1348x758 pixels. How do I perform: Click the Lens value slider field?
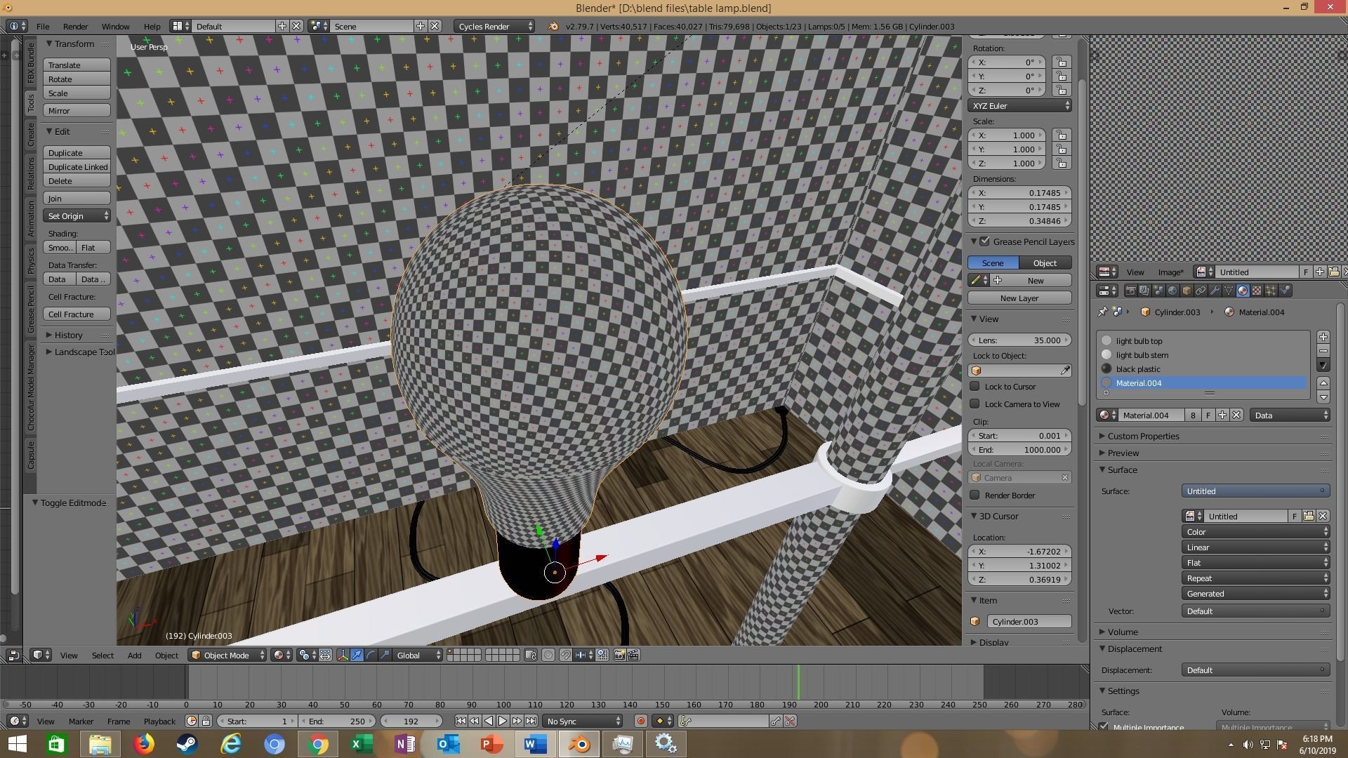pyautogui.click(x=1019, y=340)
